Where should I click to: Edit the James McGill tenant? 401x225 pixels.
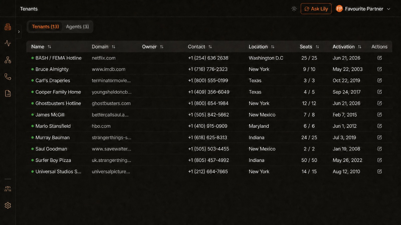tap(379, 114)
